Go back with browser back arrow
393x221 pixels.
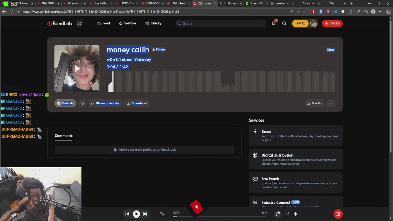(x=4, y=11)
